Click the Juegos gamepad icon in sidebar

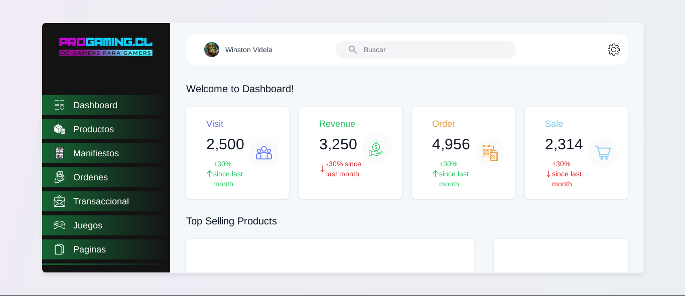click(x=60, y=225)
